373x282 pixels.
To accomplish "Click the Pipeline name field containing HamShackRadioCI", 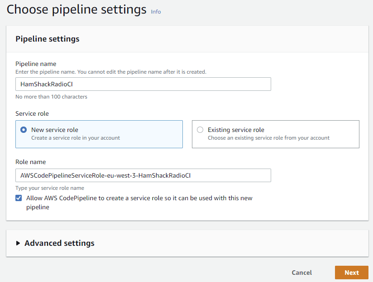I will (143, 84).
